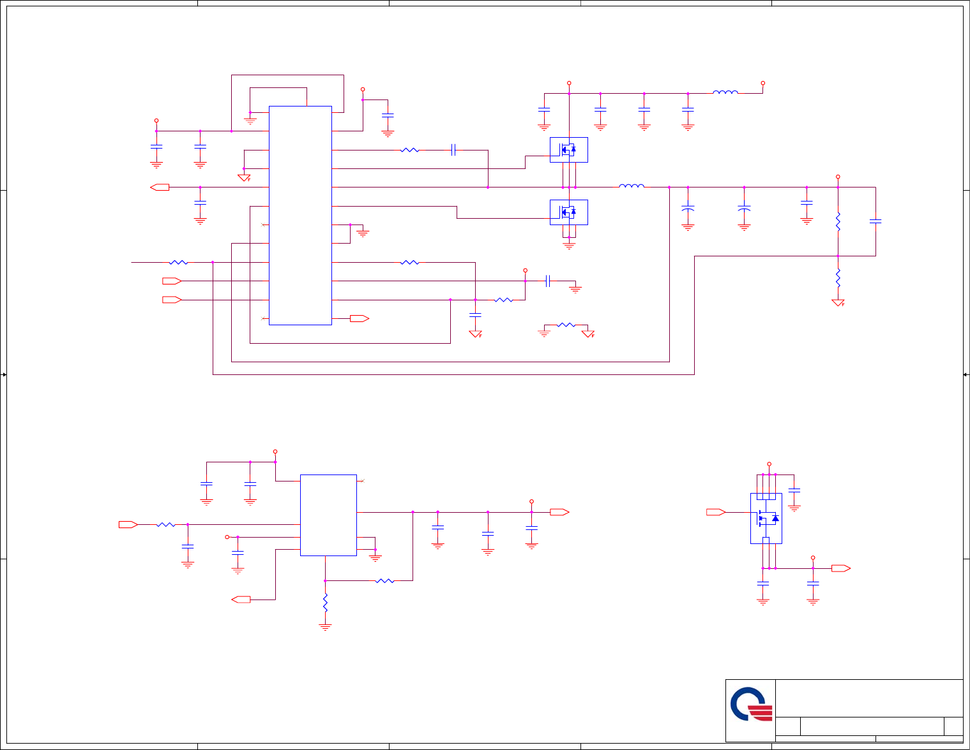Select the horizontal feedback resistor below the regulator IC
This screenshot has height=750, width=970.
[384, 581]
